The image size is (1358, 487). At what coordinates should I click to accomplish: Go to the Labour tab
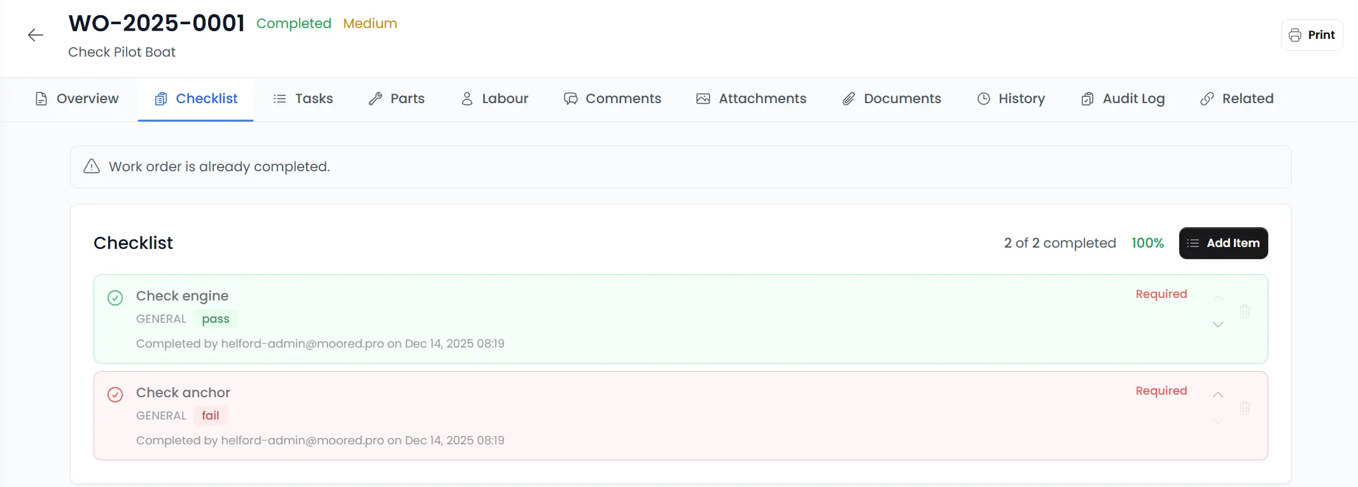[494, 99]
